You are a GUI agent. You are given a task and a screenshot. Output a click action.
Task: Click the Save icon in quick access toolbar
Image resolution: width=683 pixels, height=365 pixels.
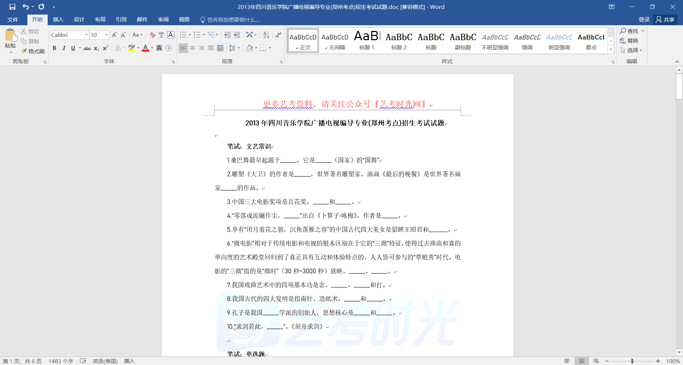click(x=12, y=7)
